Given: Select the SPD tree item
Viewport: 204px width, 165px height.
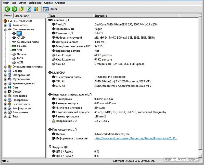Looking at the screenshot, I should click(19, 50).
